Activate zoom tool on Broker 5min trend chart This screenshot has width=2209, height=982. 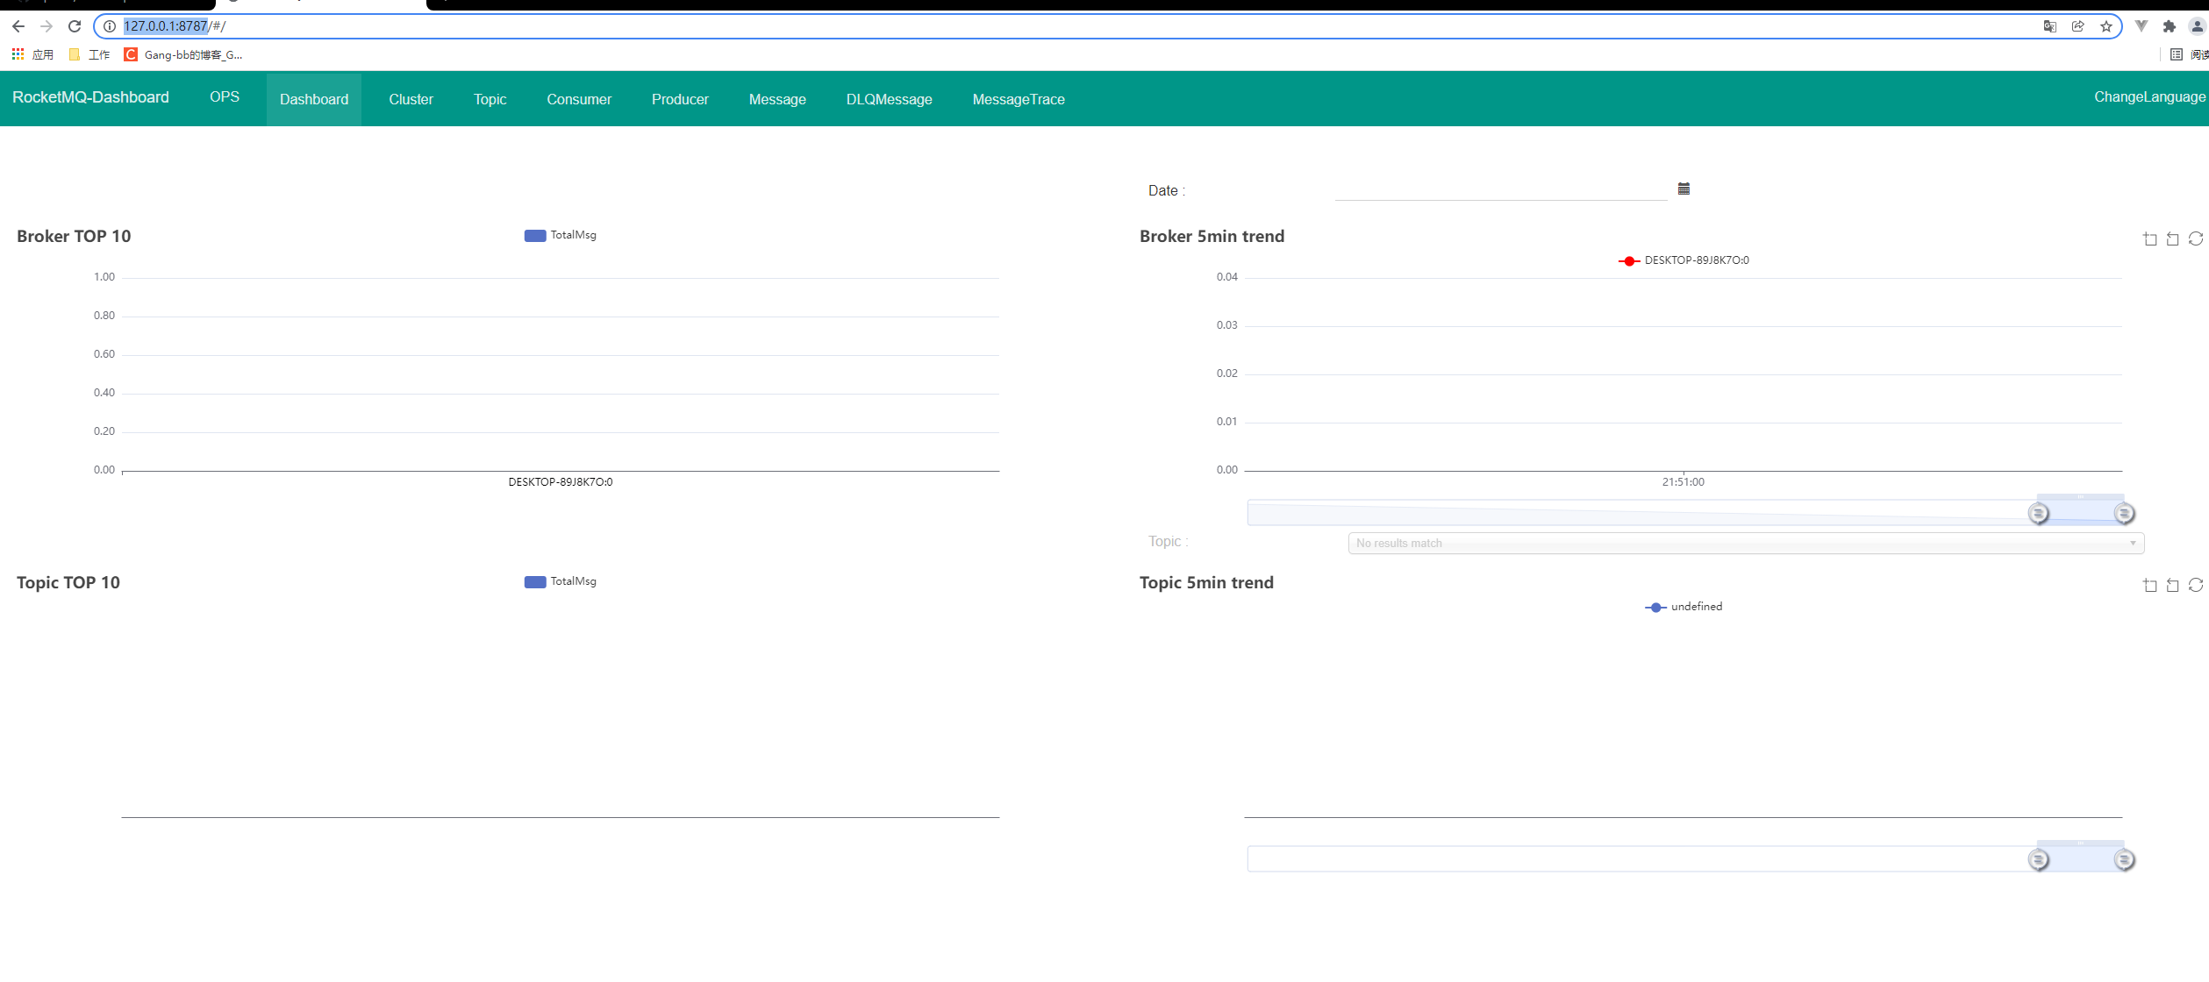click(2150, 238)
